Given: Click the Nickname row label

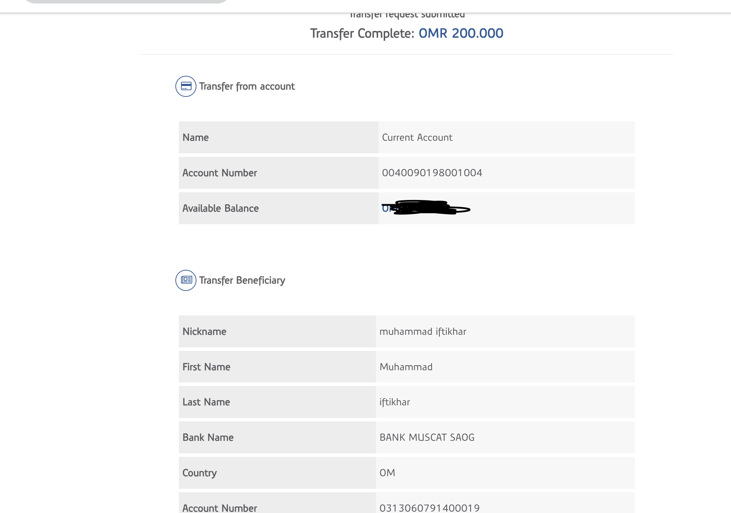Looking at the screenshot, I should coord(204,332).
